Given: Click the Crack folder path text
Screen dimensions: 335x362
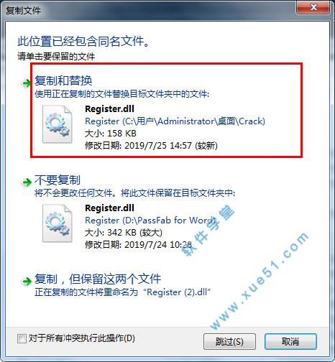Looking at the screenshot, I should pos(175,121).
